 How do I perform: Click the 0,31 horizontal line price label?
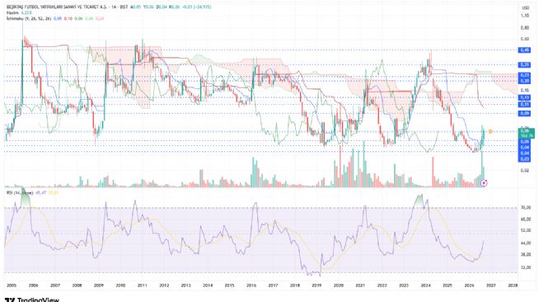pyautogui.click(x=524, y=64)
